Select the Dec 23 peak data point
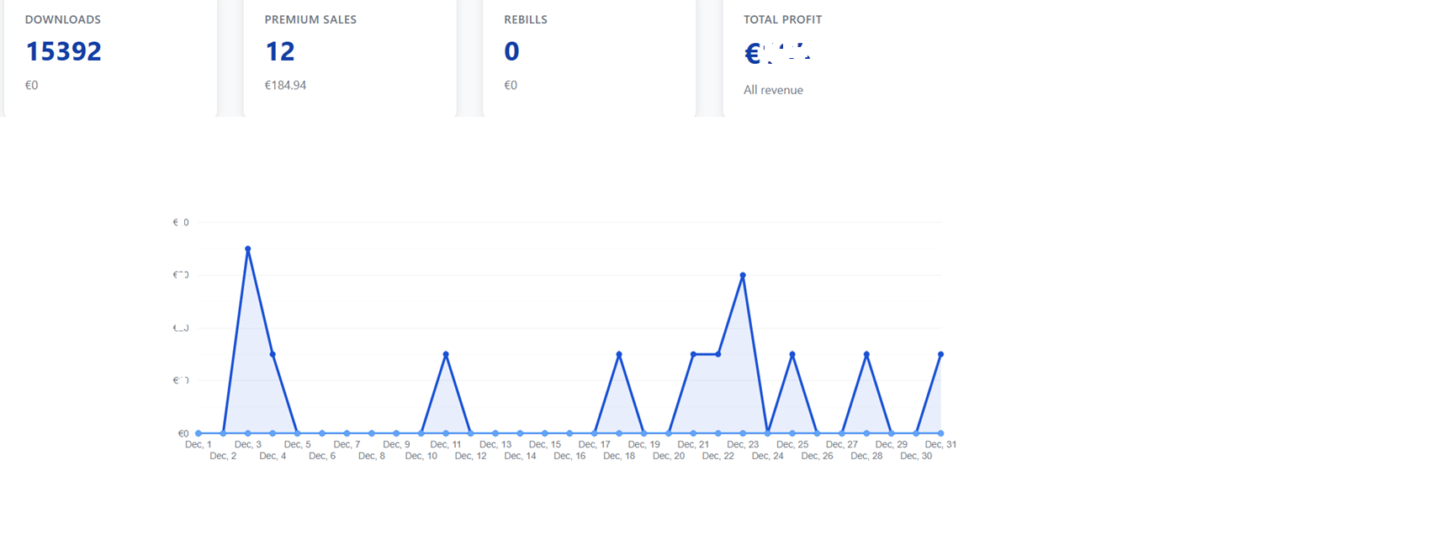The image size is (1435, 545). (743, 275)
